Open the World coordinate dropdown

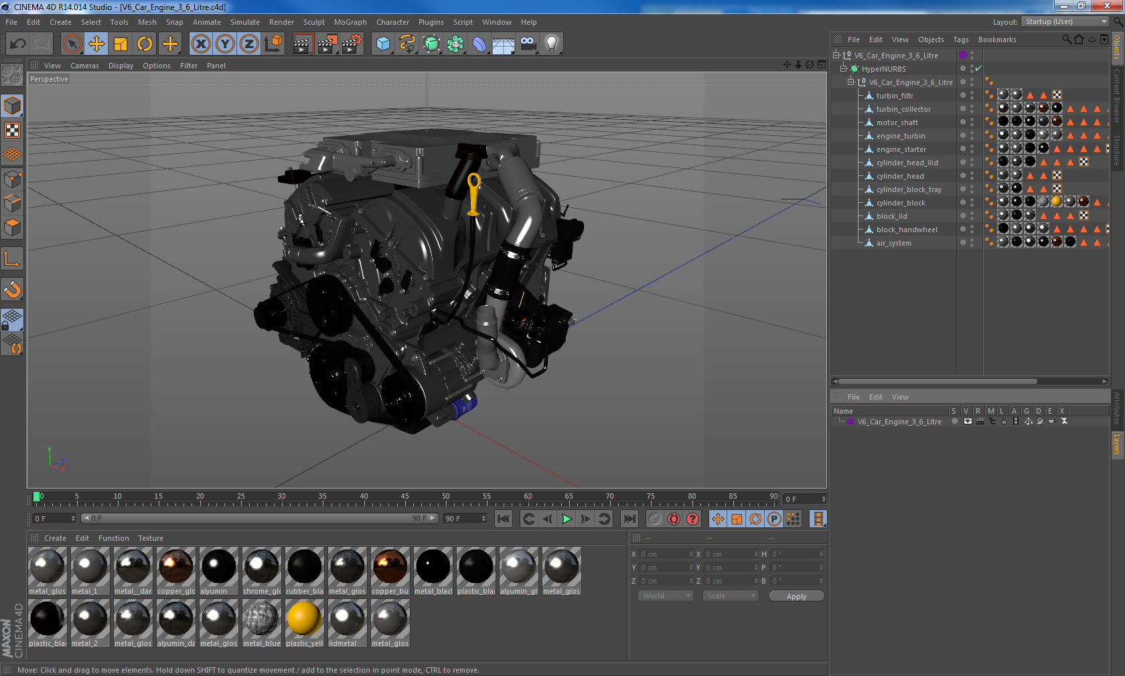(666, 596)
